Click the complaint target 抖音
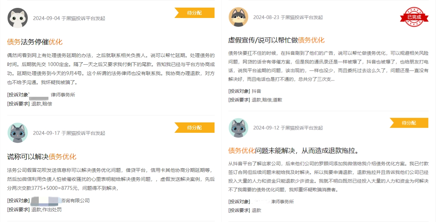Viewport: 436px width, 222px height. 256,91
